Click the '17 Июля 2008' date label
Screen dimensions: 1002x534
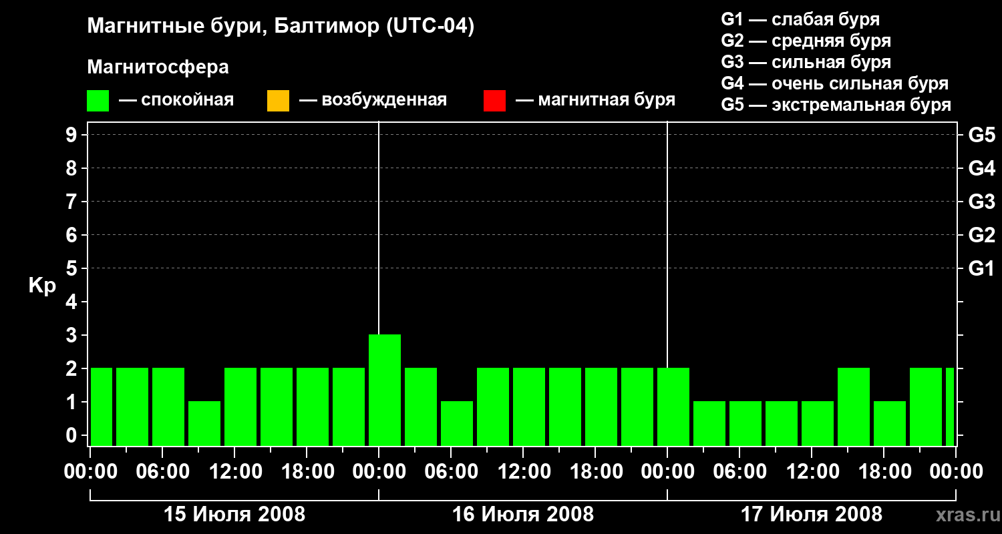pyautogui.click(x=812, y=515)
